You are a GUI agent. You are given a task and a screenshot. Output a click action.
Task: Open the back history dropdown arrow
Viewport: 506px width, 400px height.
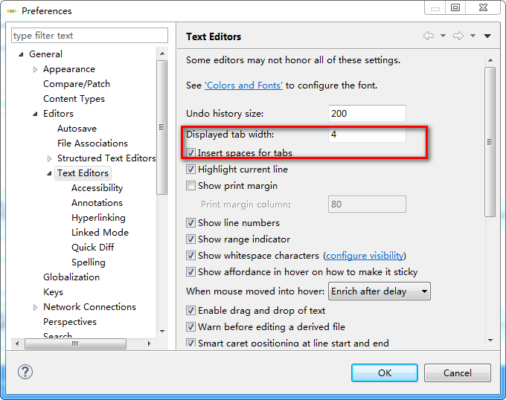(x=443, y=36)
